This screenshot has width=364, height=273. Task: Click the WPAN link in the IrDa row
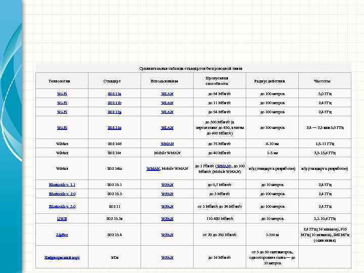[167, 257]
